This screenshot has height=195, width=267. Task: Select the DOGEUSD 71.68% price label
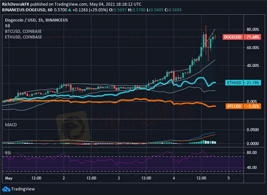[x=242, y=37]
